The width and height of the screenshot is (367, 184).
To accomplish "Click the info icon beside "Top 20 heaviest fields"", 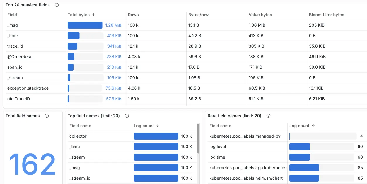I will tap(56, 5).
